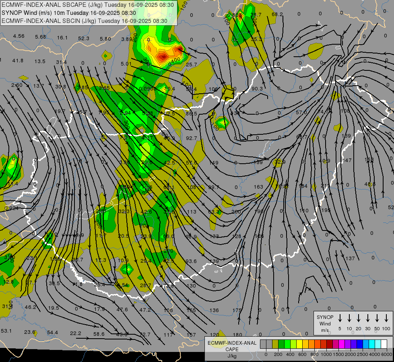
Task: Click the '149' value on the map
Action: 214,163
